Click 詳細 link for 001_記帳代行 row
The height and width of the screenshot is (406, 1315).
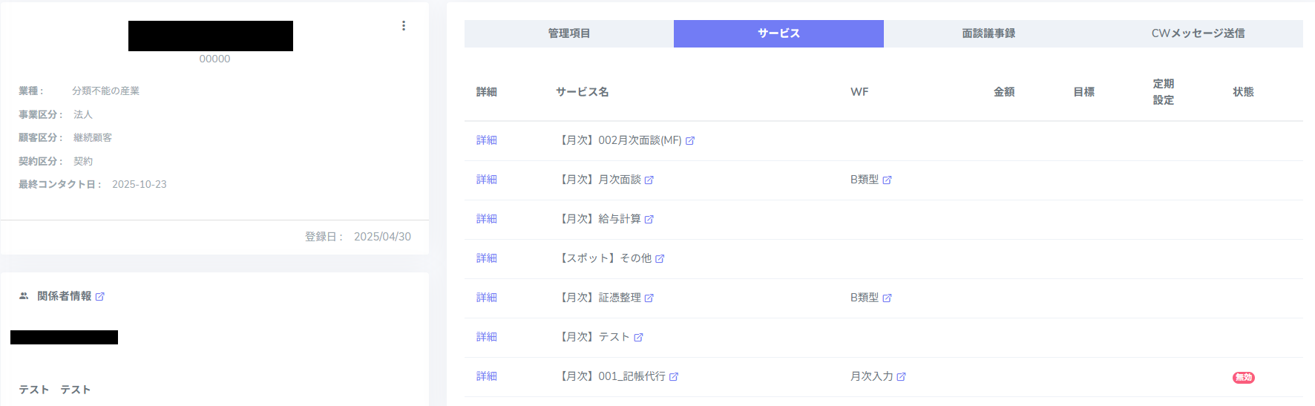pyautogui.click(x=487, y=376)
